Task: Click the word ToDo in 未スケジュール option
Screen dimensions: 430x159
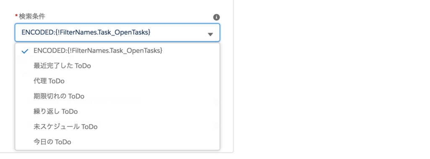Action: (89, 127)
